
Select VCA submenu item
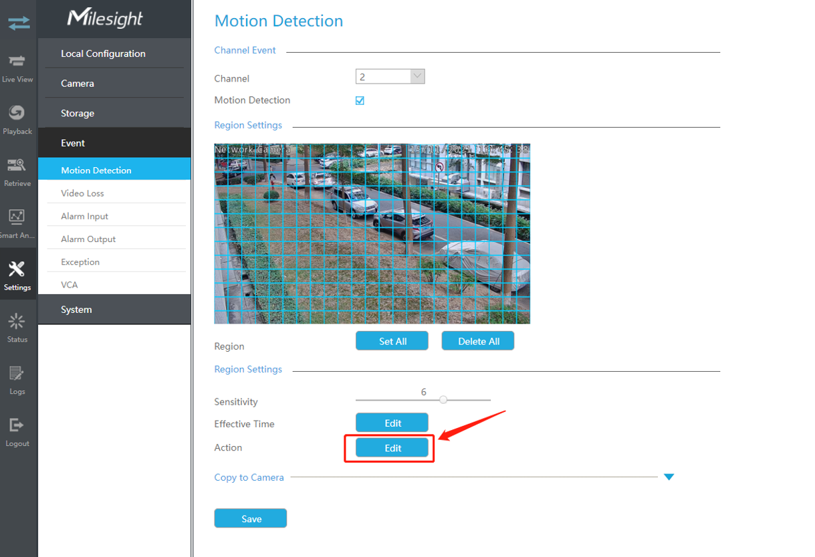(x=114, y=284)
